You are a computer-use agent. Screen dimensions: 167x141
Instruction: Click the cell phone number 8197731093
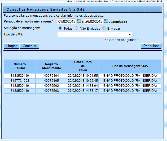[x=20, y=81]
